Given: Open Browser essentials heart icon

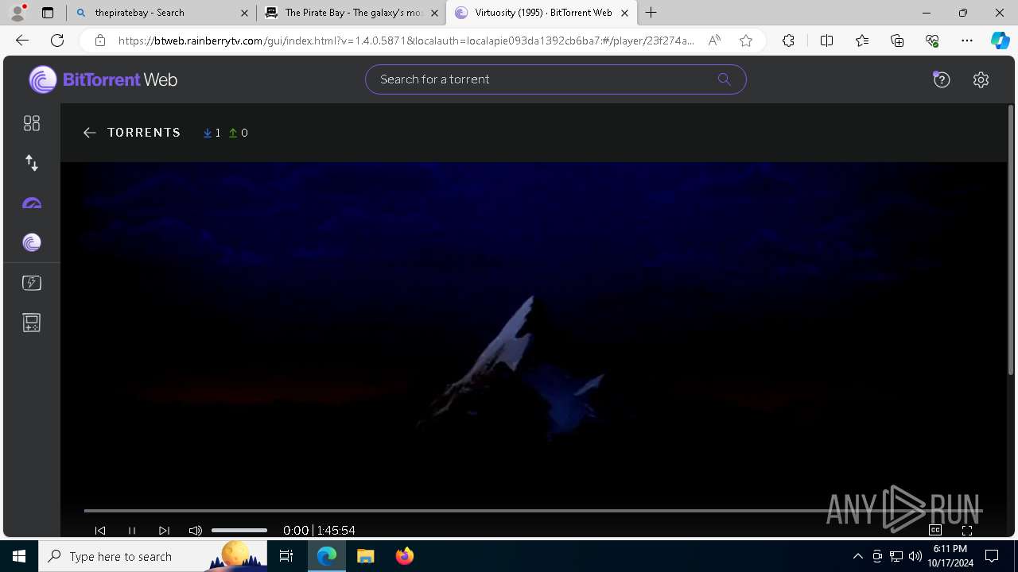Looking at the screenshot, I should point(932,41).
